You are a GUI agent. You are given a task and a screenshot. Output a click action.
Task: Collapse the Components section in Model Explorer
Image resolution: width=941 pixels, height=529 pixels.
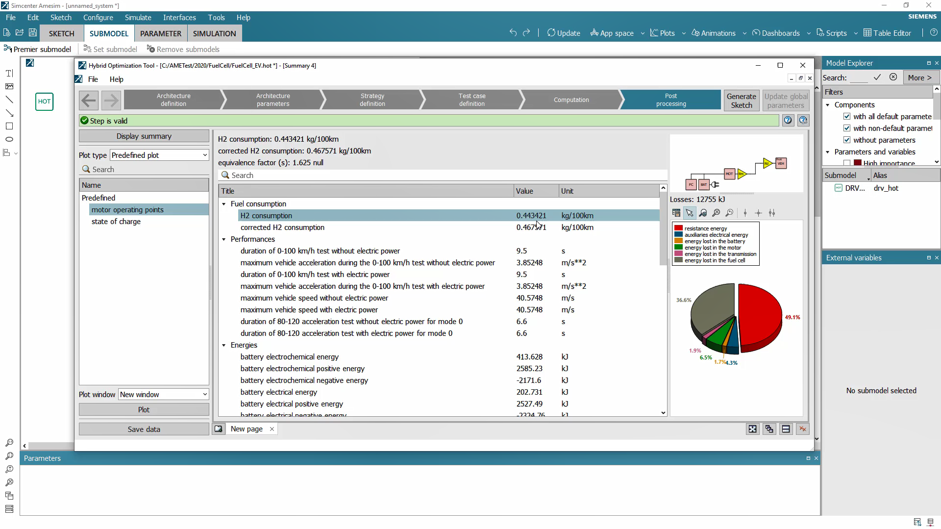pos(828,104)
